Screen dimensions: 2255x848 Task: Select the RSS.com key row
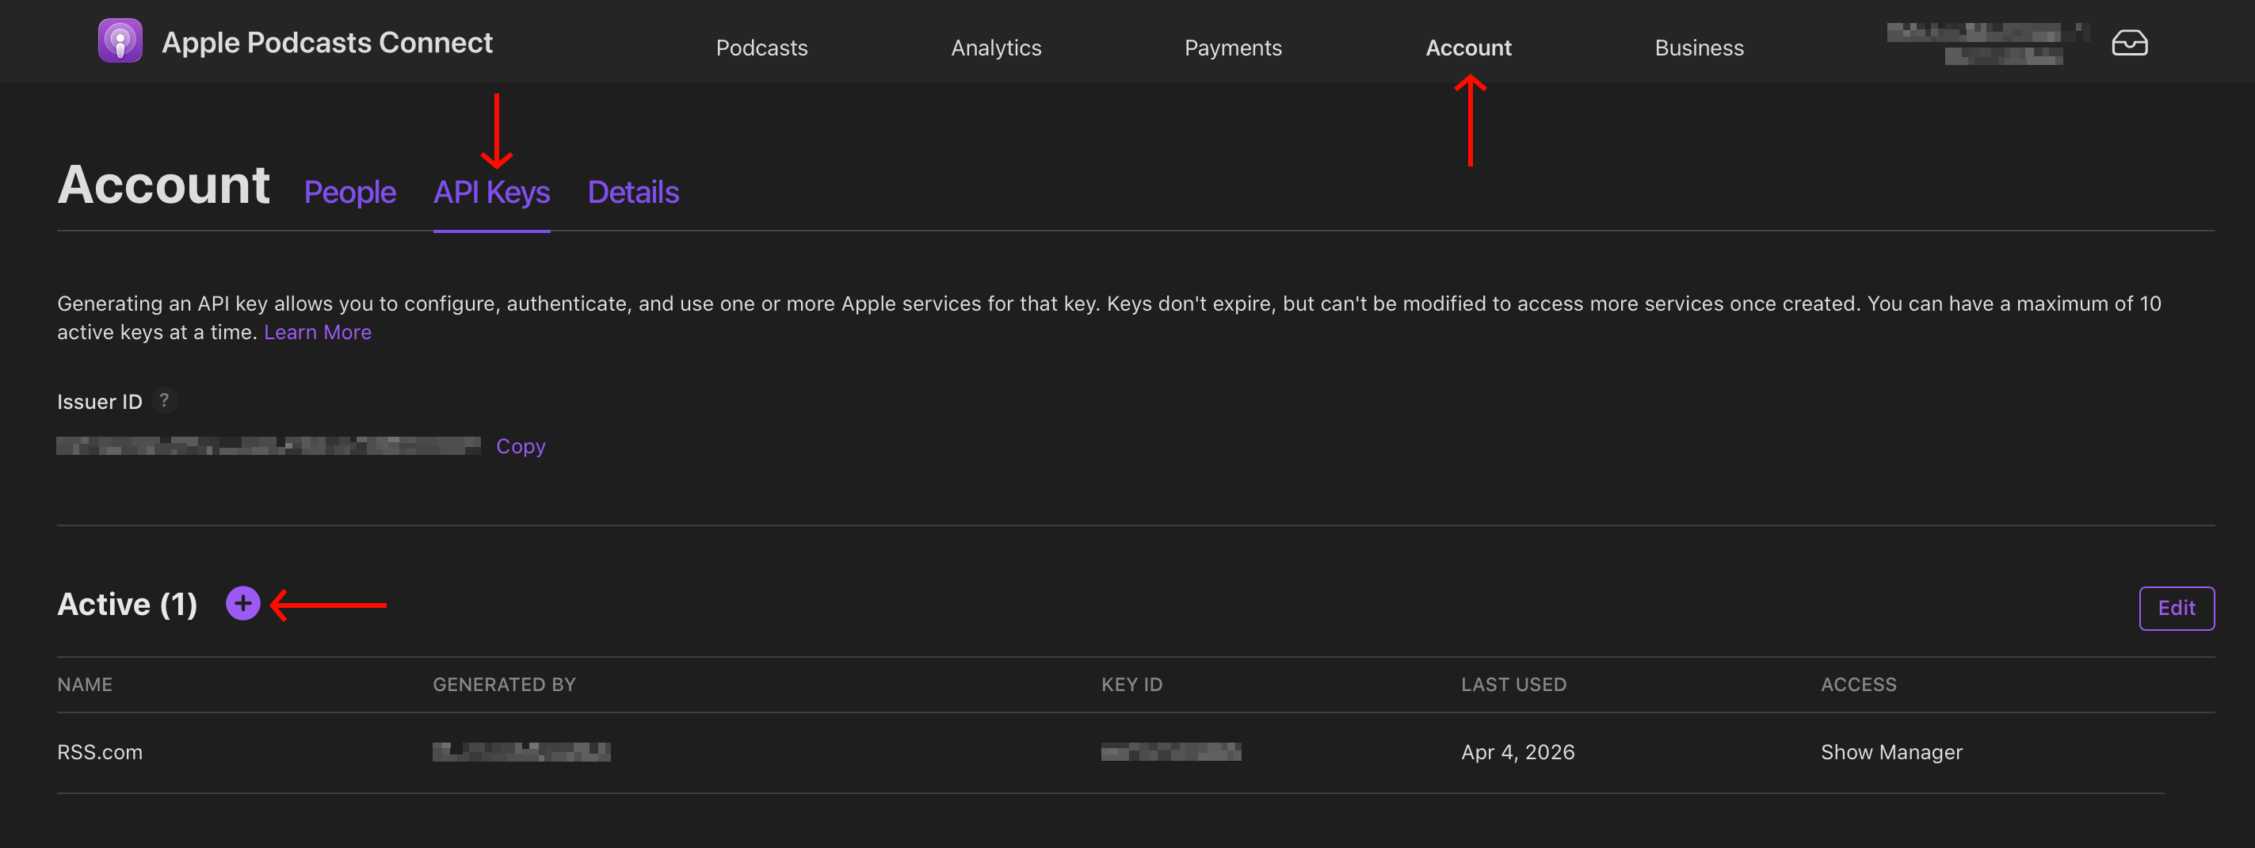[x=1110, y=753]
